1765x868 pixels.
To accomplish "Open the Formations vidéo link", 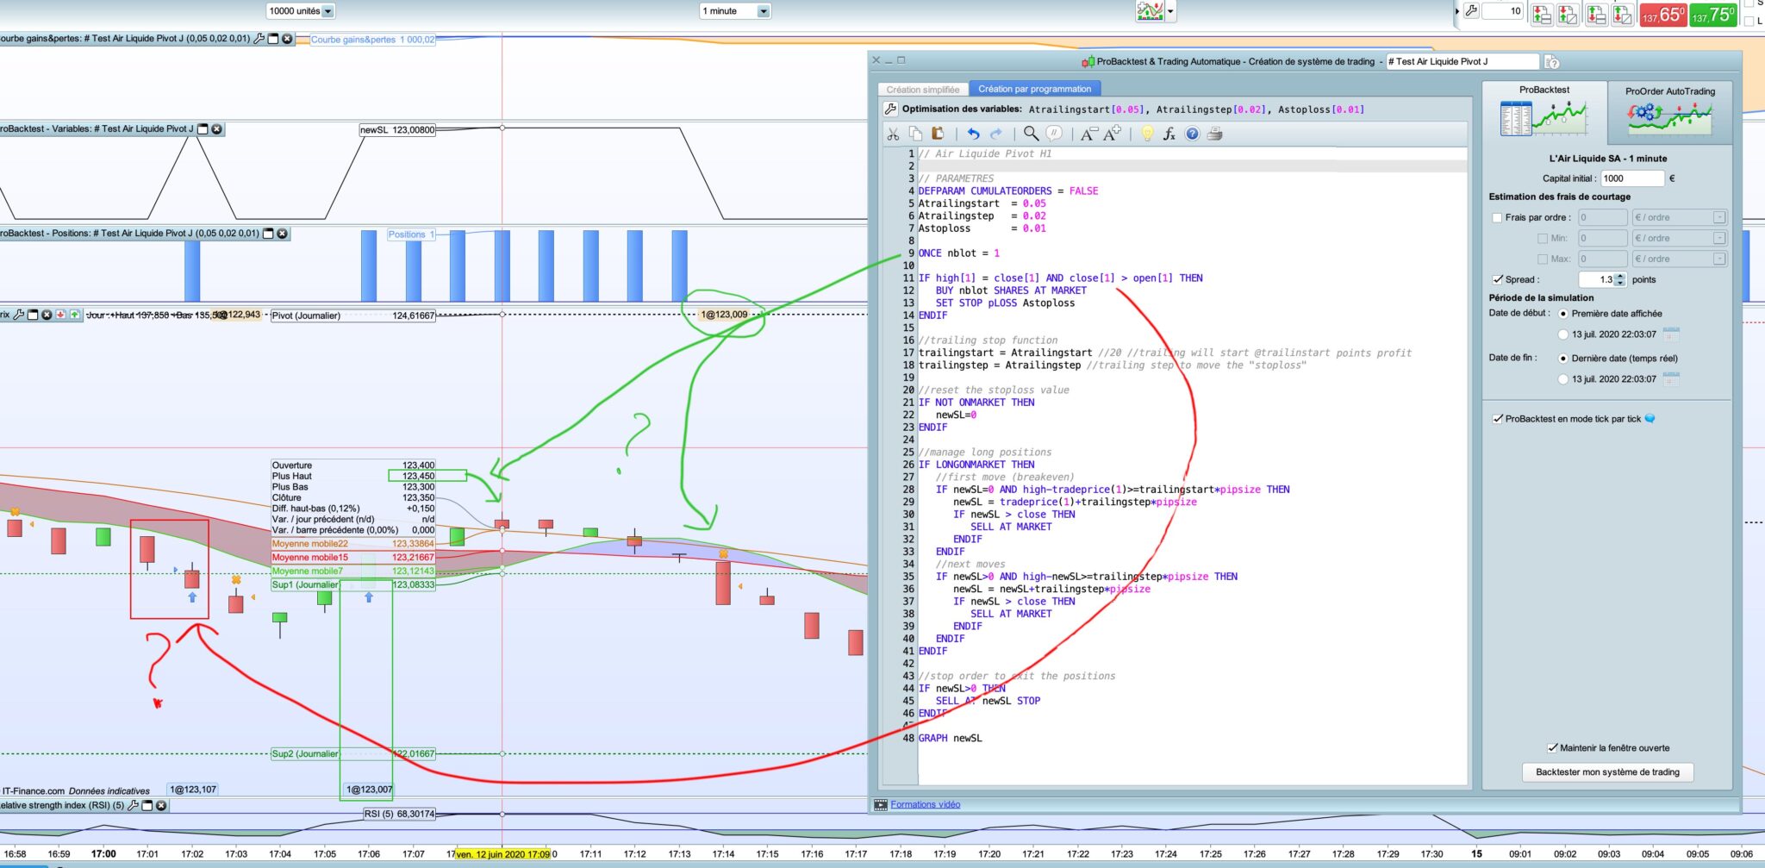I will pos(925,804).
